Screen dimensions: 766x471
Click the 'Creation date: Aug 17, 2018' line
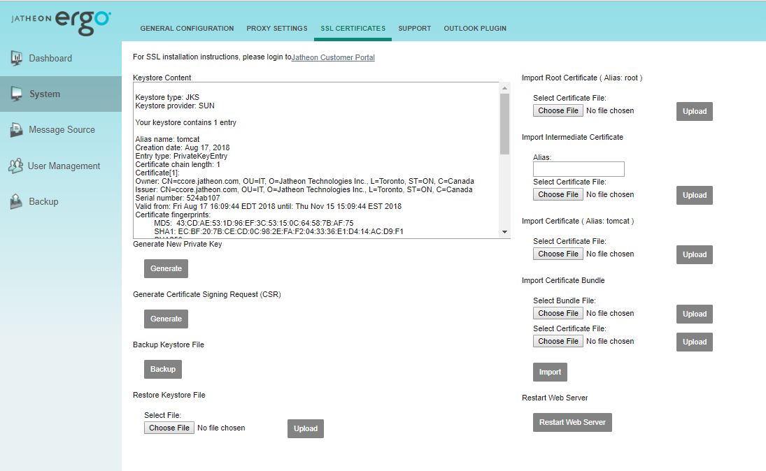pyautogui.click(x=182, y=147)
